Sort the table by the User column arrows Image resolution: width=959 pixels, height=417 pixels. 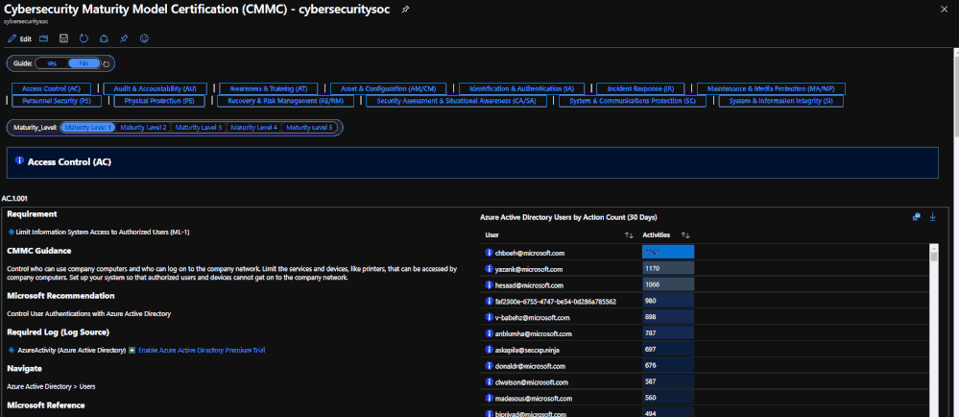tap(629, 235)
